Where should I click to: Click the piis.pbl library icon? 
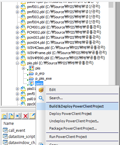(x=23, y=63)
